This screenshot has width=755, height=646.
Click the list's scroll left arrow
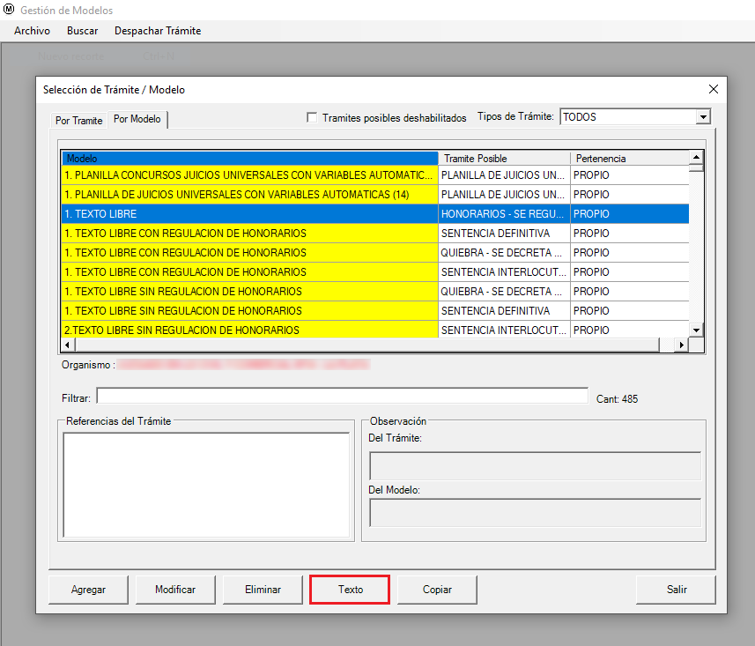pos(68,345)
